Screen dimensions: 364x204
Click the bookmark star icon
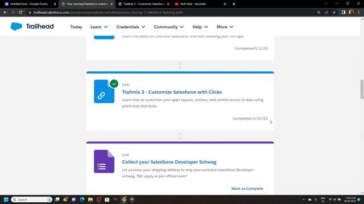click(334, 12)
